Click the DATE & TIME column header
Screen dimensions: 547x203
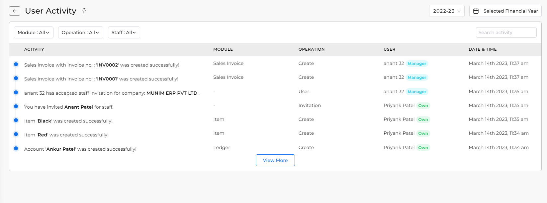click(x=483, y=49)
